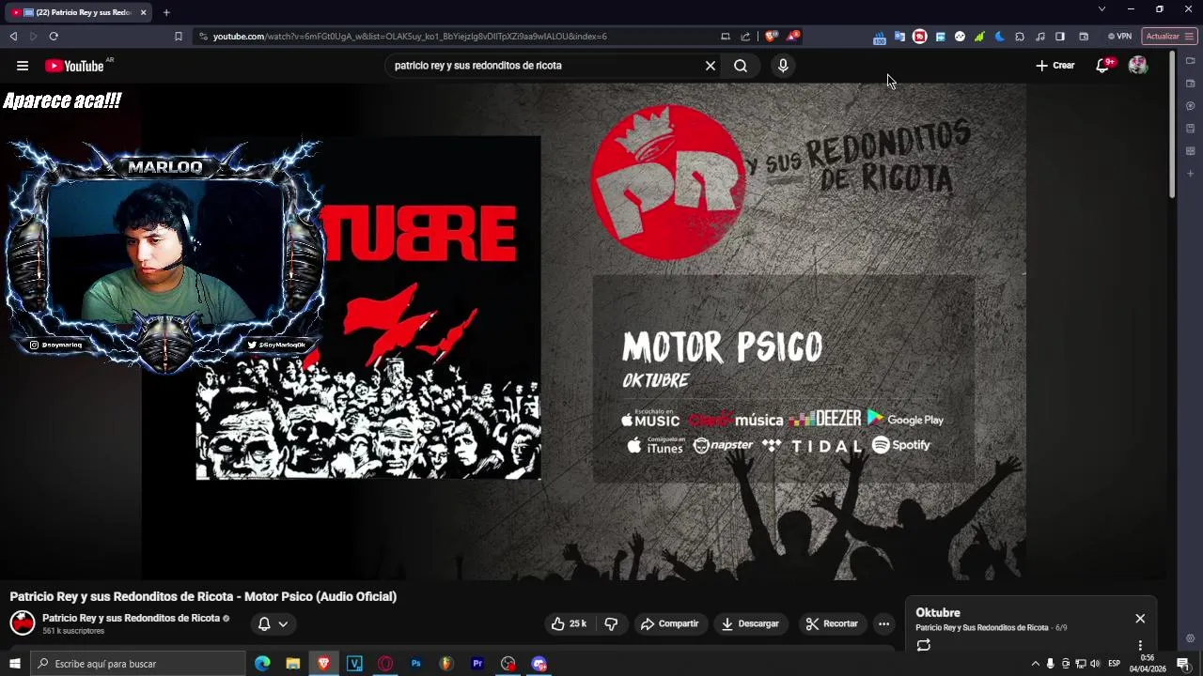Screen dimensions: 1203x676
Task: Click the browser address bar URL
Action: [x=410, y=37]
